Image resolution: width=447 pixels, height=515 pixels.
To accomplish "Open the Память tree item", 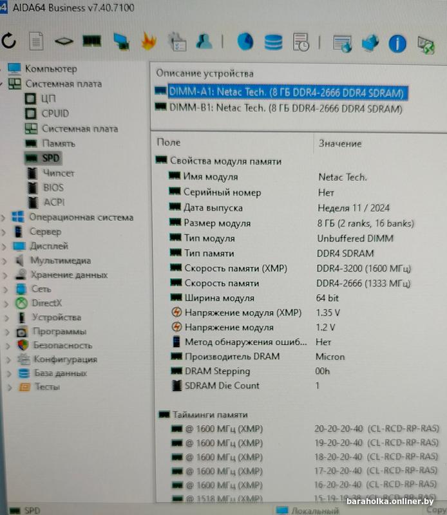I will tap(59, 144).
